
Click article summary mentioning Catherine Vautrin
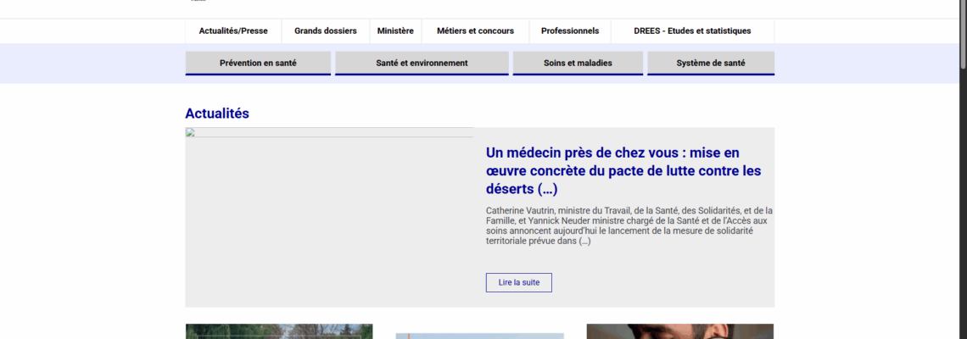[629, 225]
